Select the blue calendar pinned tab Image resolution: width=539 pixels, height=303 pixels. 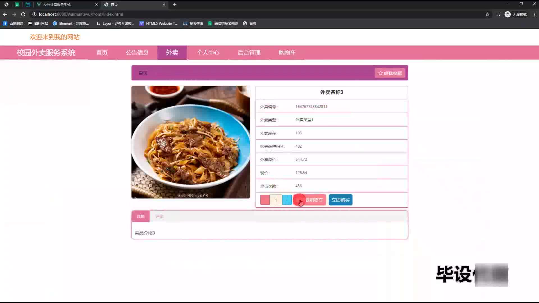pyautogui.click(x=28, y=4)
